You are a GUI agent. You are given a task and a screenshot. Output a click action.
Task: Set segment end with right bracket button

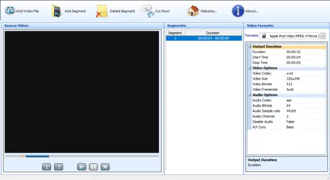tap(59, 167)
